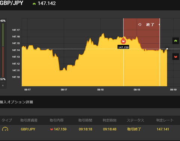
Task: Click the タイプ column header
Action: point(7,120)
